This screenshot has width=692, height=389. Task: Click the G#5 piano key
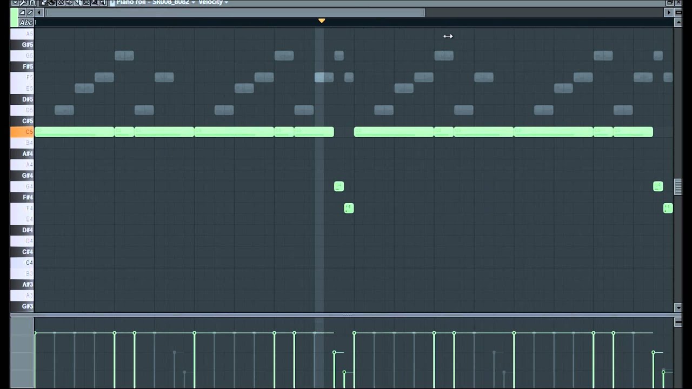(22, 45)
